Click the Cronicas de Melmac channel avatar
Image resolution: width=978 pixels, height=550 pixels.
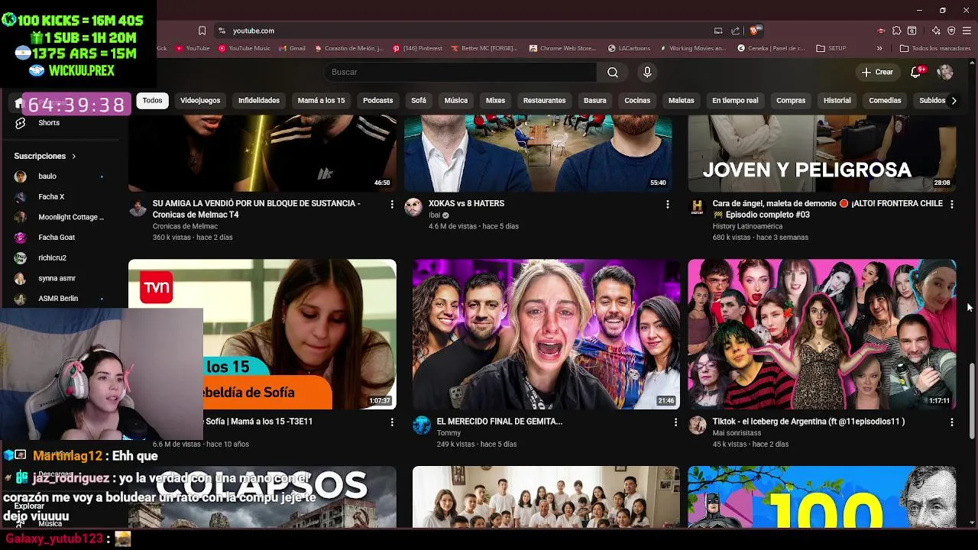point(138,208)
